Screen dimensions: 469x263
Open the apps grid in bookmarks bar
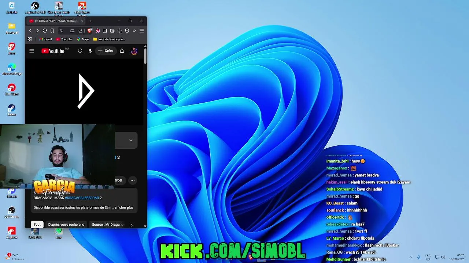click(x=30, y=39)
